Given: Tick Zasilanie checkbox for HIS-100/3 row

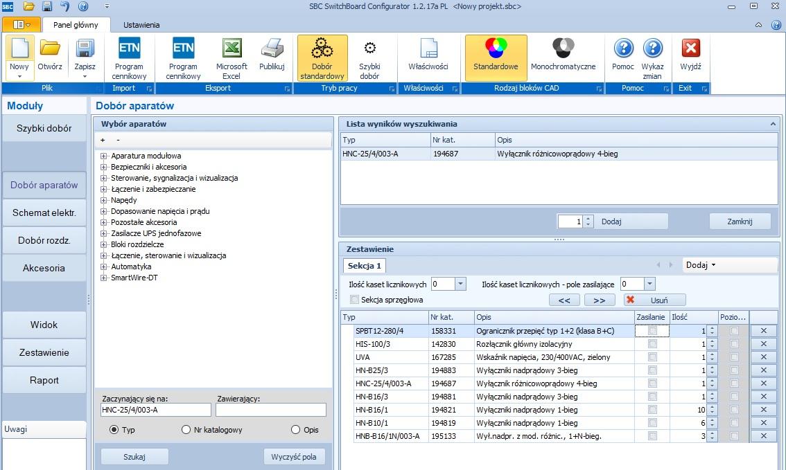Looking at the screenshot, I should coord(652,344).
